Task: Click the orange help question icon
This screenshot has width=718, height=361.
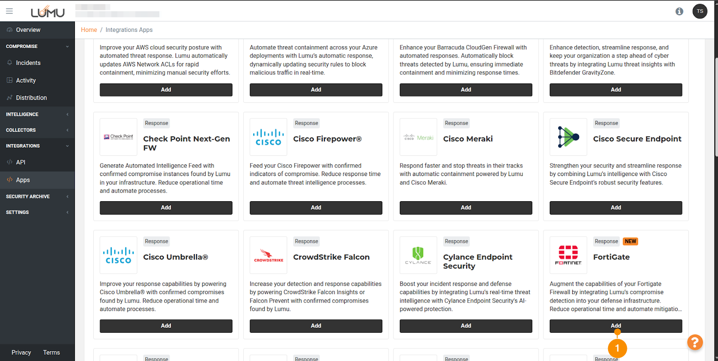Action: 695,343
